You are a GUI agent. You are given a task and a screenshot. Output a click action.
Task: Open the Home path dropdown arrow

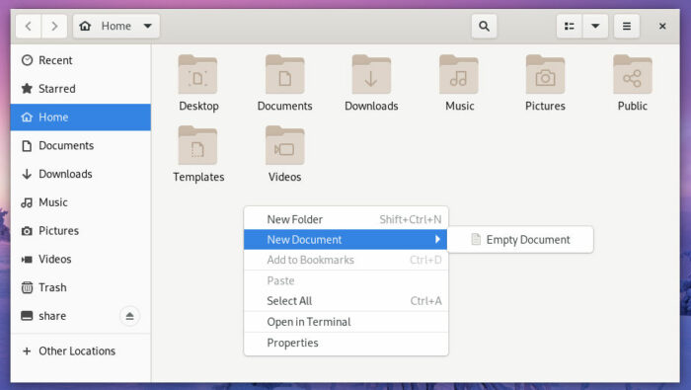pos(148,26)
